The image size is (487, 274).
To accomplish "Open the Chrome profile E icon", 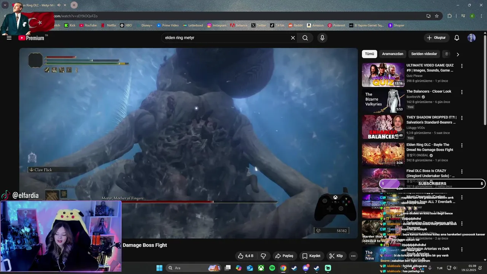I will (x=472, y=16).
